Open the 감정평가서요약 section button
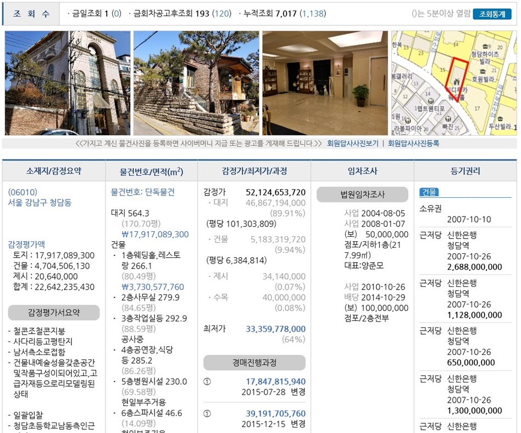 tap(54, 313)
